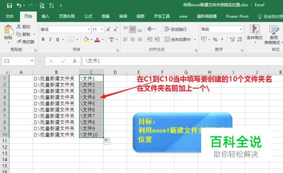Switch to the 页面布局 ribbon tab
The height and width of the screenshot is (173, 283).
coord(67,17)
